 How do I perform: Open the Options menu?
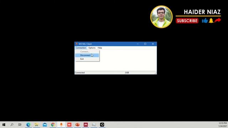coord(92,48)
